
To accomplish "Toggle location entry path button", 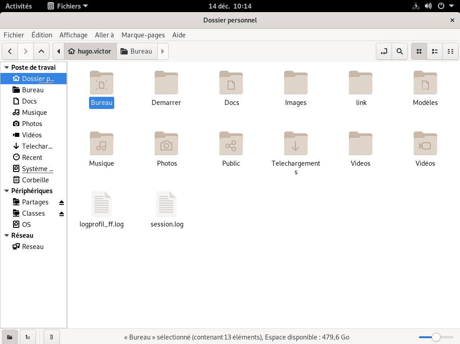I will (384, 51).
